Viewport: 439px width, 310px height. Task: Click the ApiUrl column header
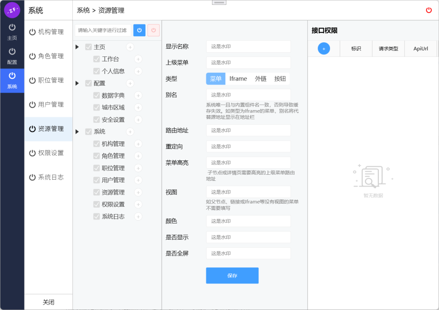coord(421,49)
